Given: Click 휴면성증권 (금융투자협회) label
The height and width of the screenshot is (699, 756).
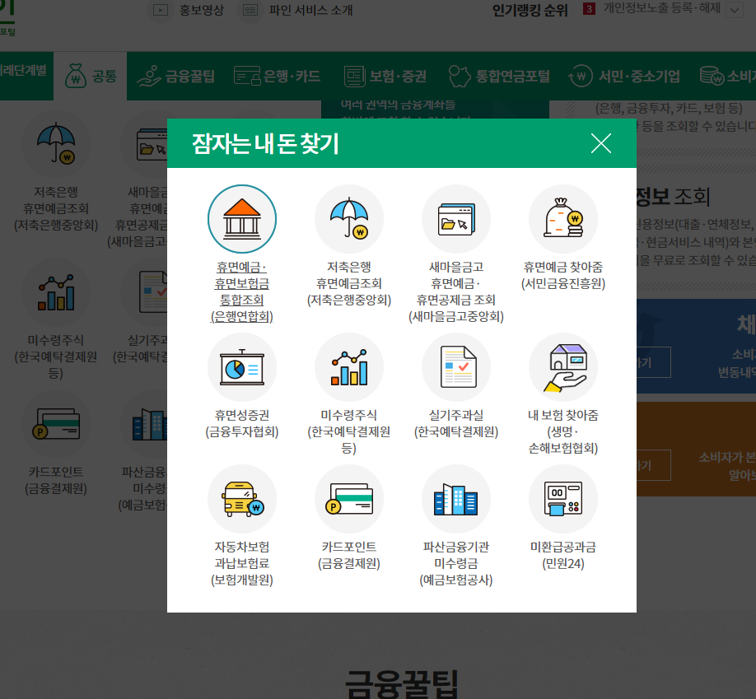Looking at the screenshot, I should coord(242,423).
